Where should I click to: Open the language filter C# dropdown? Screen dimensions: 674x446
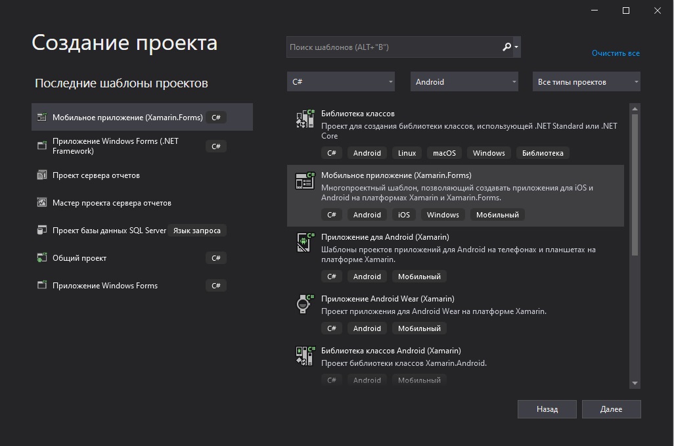pos(341,81)
